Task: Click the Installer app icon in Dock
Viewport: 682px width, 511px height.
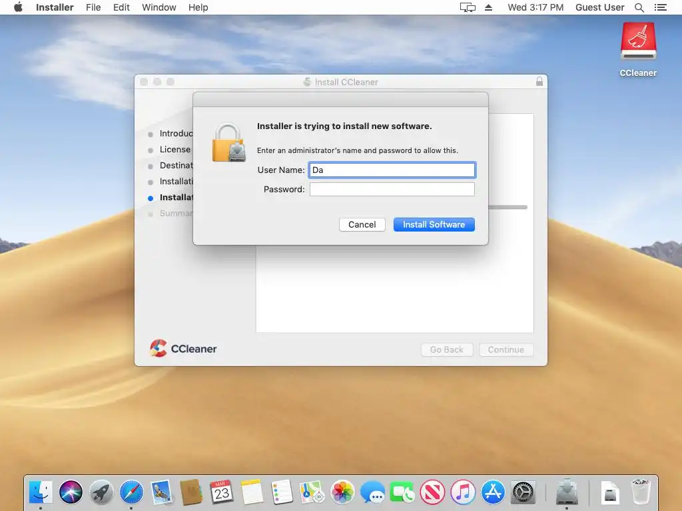Action: tap(567, 492)
